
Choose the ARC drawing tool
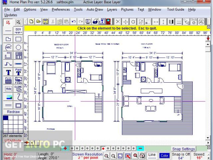(x=9, y=47)
